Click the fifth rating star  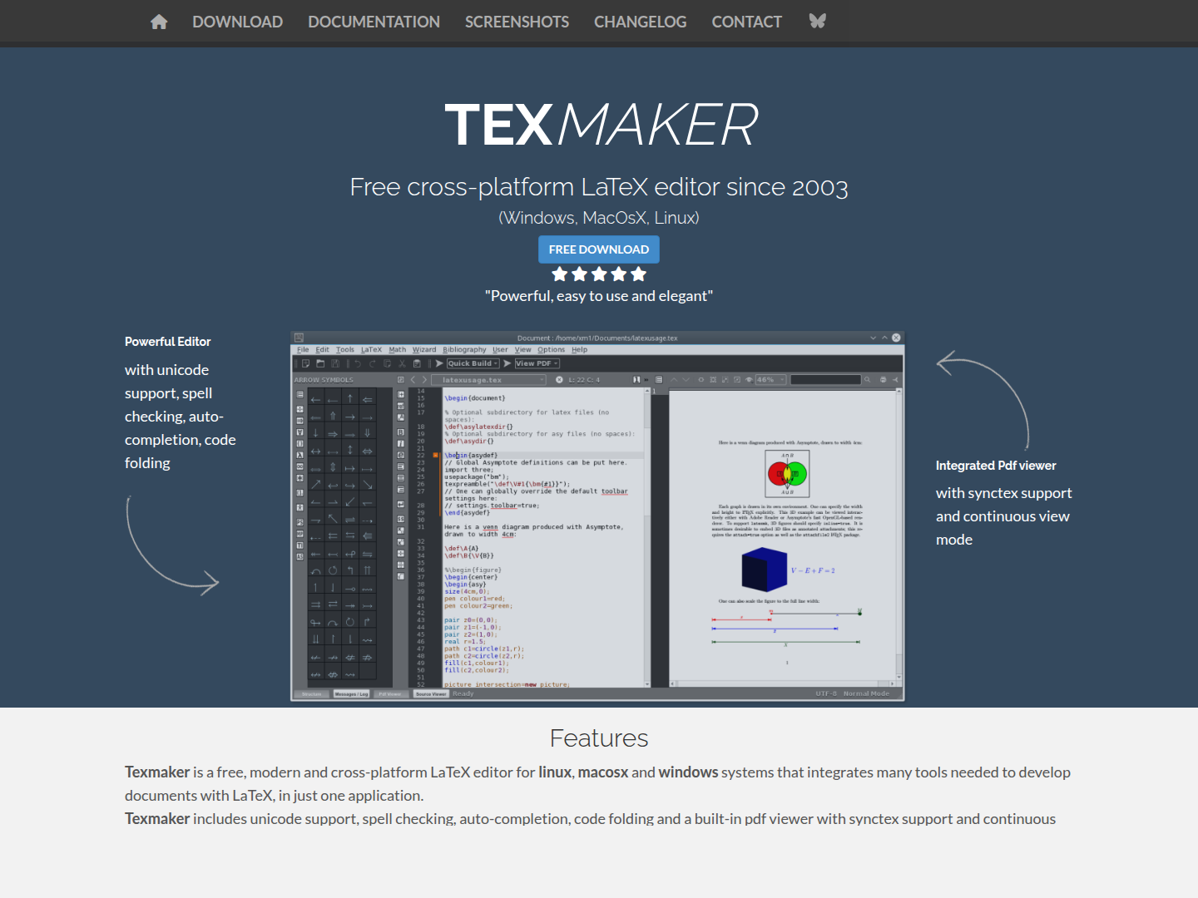(x=638, y=274)
